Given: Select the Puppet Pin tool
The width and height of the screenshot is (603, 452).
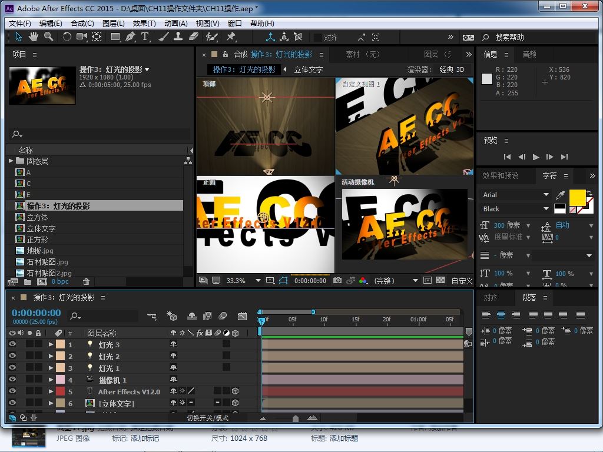Looking at the screenshot, I should tap(231, 37).
